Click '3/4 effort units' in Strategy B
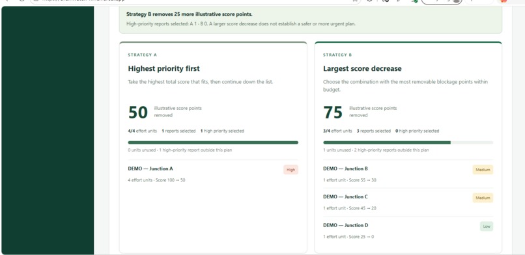Screen dimensions: 525x255 click(x=337, y=131)
